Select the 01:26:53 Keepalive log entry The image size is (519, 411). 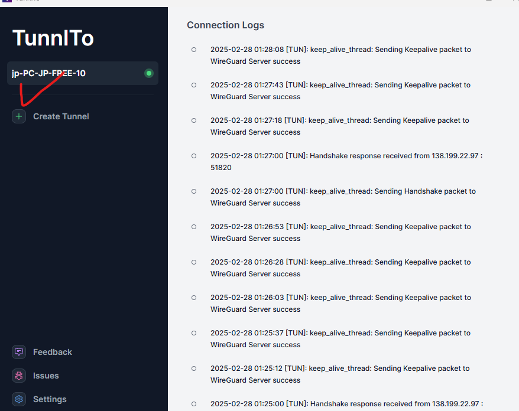340,232
